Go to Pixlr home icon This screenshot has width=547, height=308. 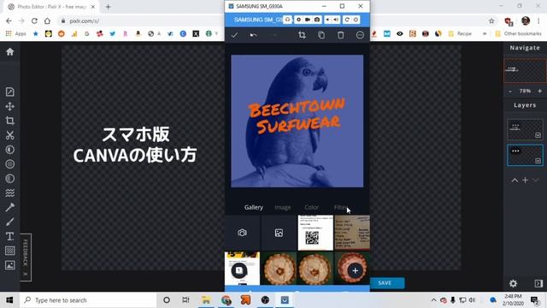coord(9,51)
